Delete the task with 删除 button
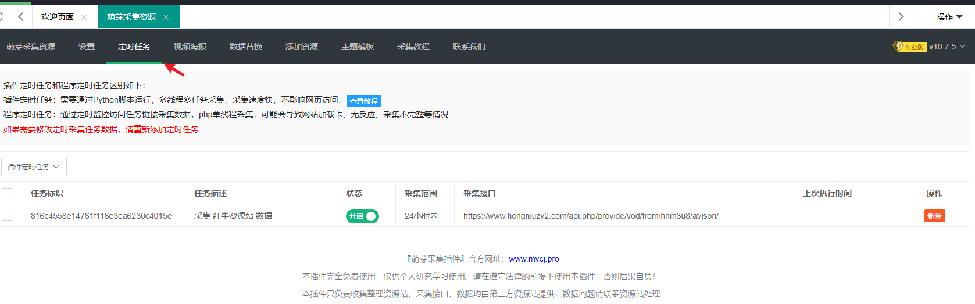This screenshot has width=975, height=304. point(934,216)
